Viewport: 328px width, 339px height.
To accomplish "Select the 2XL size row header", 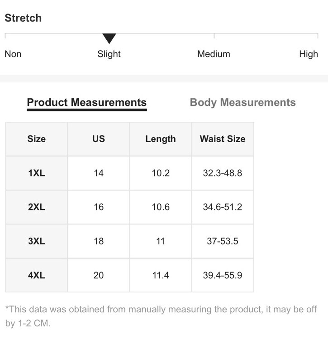I will point(37,207).
